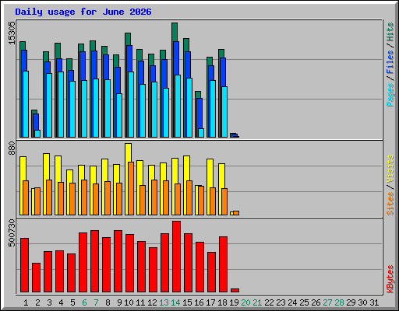This screenshot has height=311, width=399.
Task: Click the red KBytes bar for day 7
Action: [x=94, y=261]
